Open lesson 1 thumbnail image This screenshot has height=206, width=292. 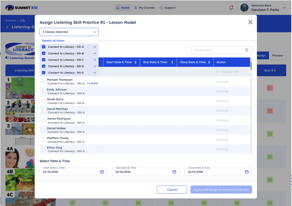pyautogui.click(x=20, y=88)
